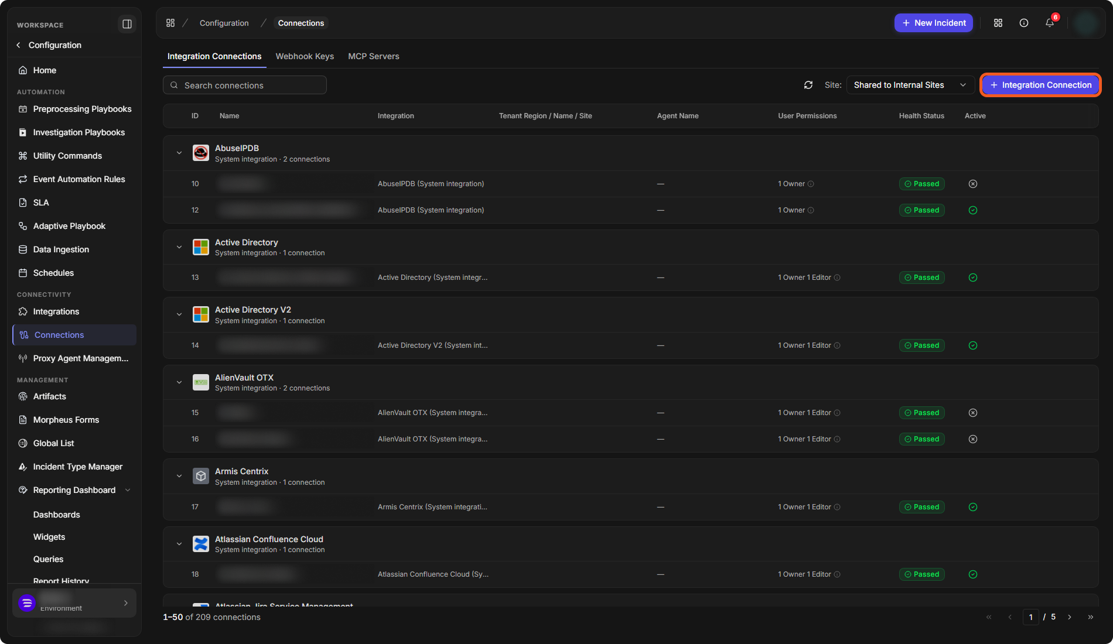The height and width of the screenshot is (644, 1113).
Task: Toggle active status for connection 18
Action: pos(973,574)
